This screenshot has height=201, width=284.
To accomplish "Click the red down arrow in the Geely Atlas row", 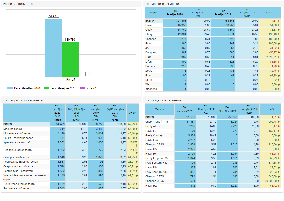I will point(279,126).
